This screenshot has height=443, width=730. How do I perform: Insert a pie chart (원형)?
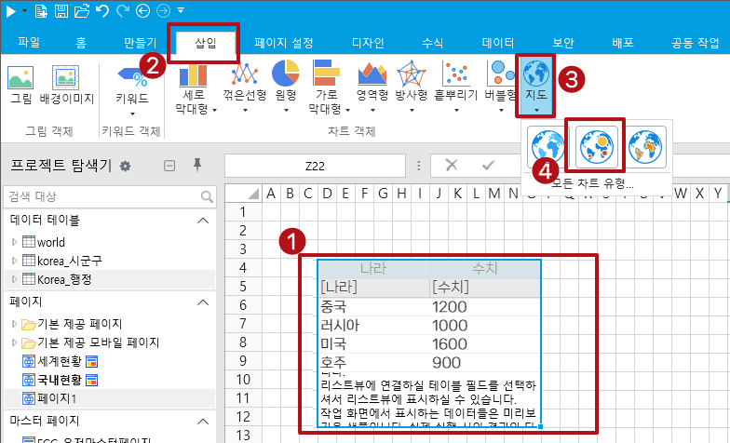point(285,77)
